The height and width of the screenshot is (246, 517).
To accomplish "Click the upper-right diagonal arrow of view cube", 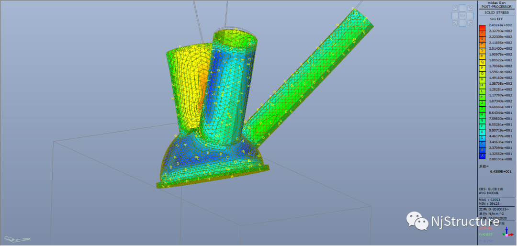I will (470, 8).
